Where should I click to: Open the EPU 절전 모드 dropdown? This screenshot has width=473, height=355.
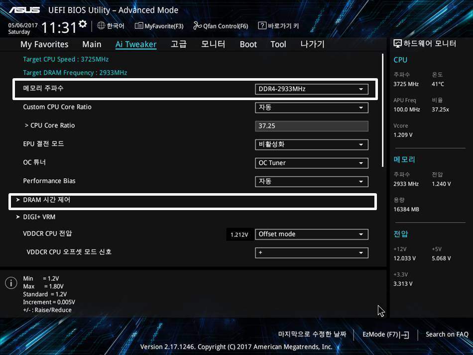[312, 144]
